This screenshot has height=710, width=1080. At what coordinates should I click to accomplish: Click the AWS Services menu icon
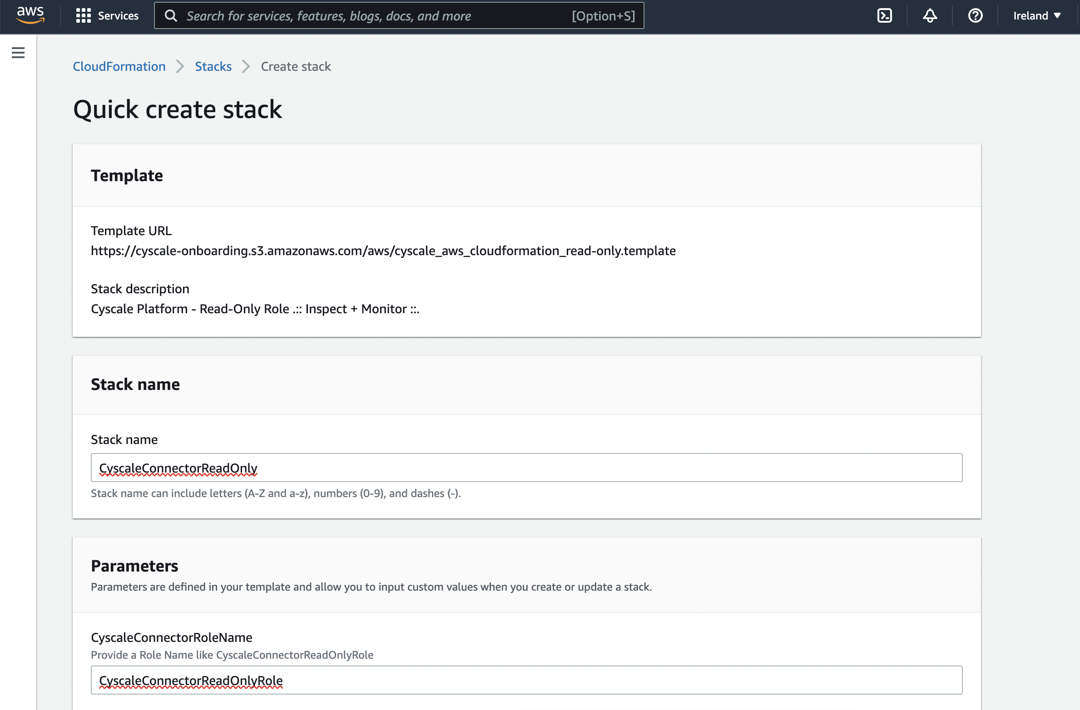coord(82,15)
